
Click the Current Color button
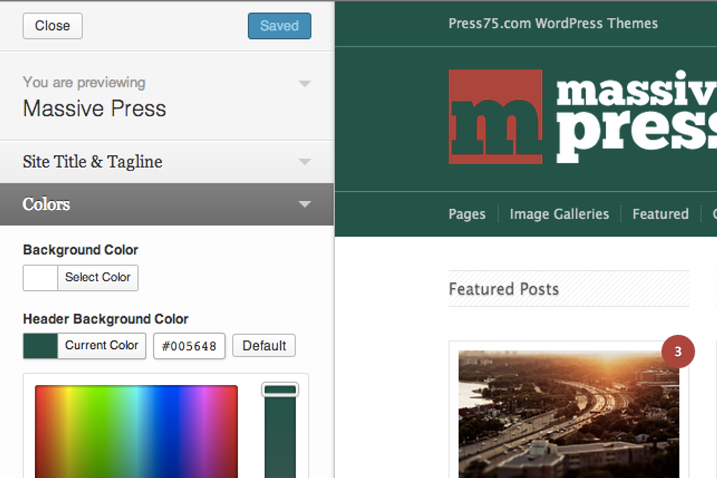(x=102, y=346)
